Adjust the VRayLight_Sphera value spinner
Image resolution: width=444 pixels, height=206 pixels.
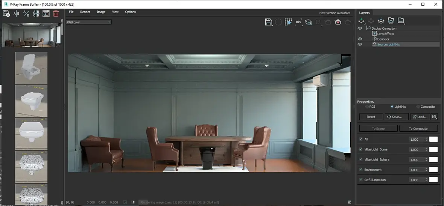(x=426, y=160)
